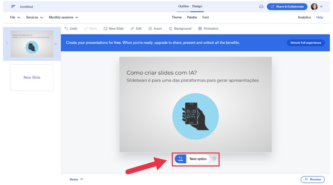
Task: Switch to the Outline tab
Action: (183, 6)
